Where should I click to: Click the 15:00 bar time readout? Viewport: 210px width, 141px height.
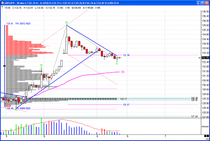[7, 8]
